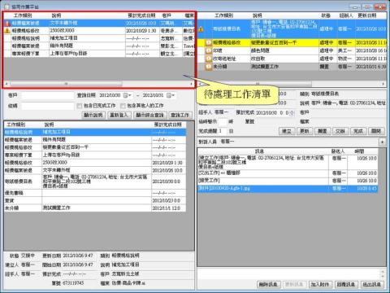The width and height of the screenshot is (390, 293).
Task: Click the spinner on the 預計完成 2012/10/30 field
Action: click(292, 112)
